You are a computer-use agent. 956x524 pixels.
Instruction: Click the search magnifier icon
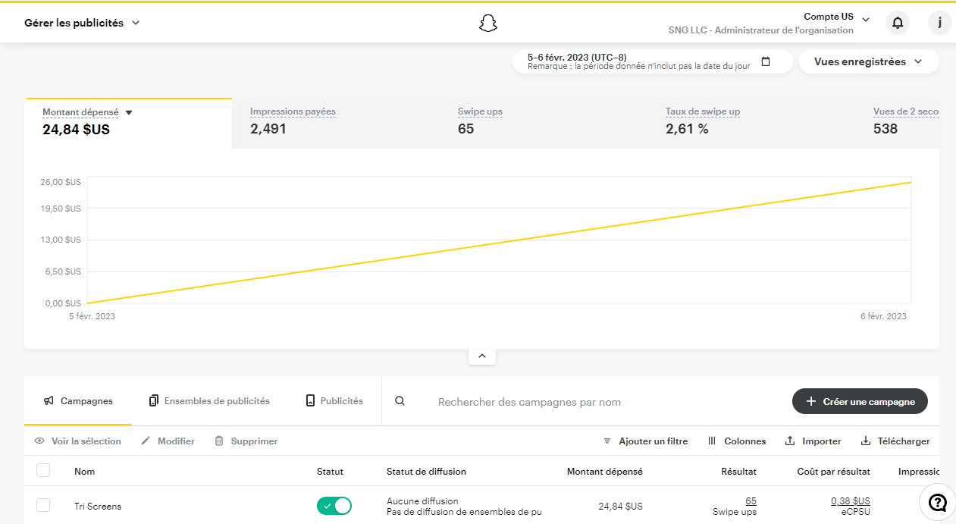tap(400, 401)
